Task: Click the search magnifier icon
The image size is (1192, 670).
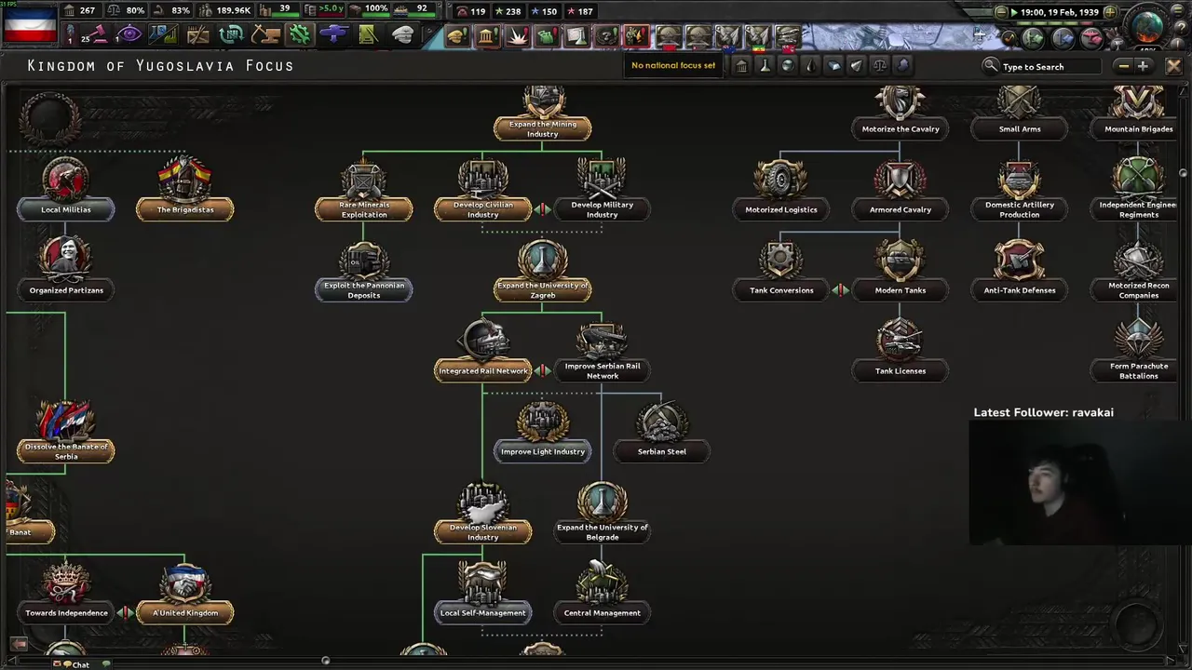Action: point(991,66)
